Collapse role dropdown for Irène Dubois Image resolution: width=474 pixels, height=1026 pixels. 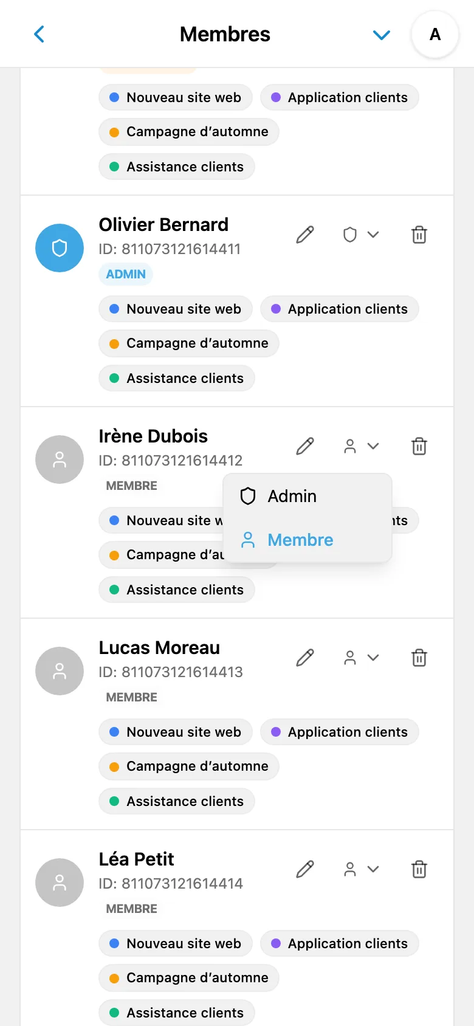(x=361, y=446)
